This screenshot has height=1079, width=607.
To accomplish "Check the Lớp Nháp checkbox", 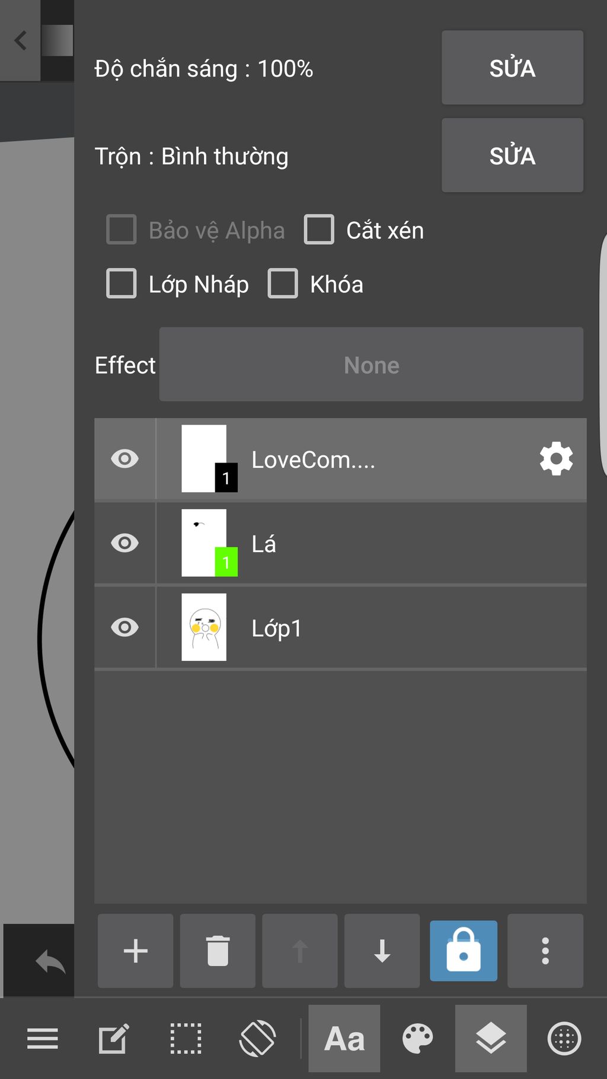I will pos(122,283).
